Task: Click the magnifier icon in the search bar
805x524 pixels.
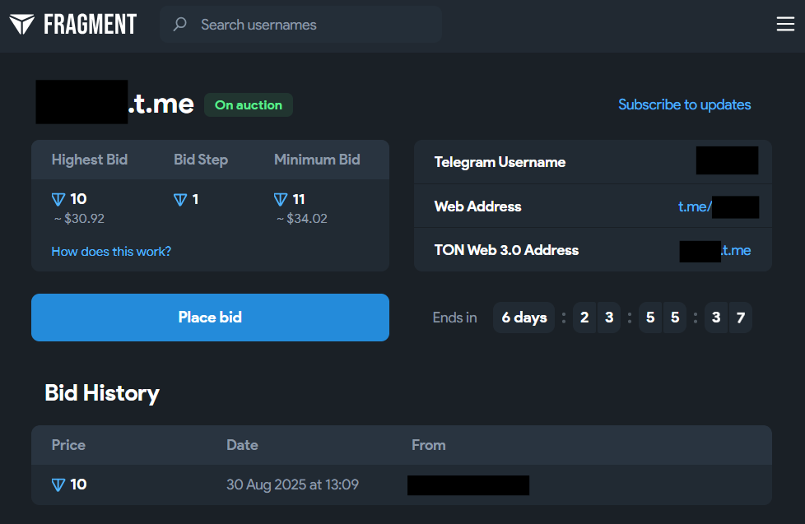Action: point(179,25)
